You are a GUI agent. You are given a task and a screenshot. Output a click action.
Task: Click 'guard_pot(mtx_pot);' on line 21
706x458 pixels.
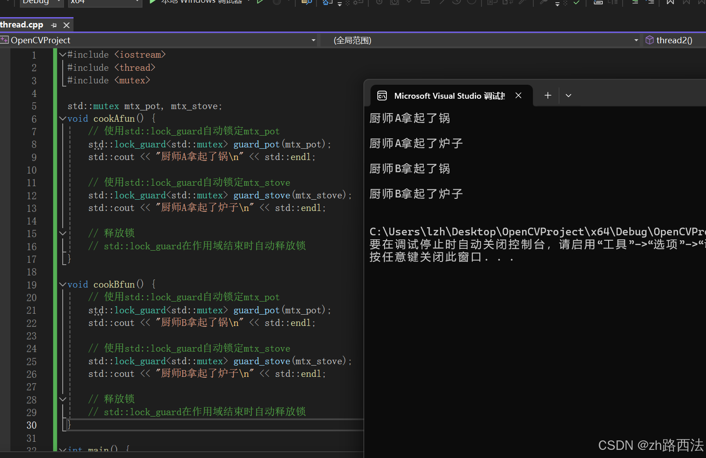coord(282,310)
